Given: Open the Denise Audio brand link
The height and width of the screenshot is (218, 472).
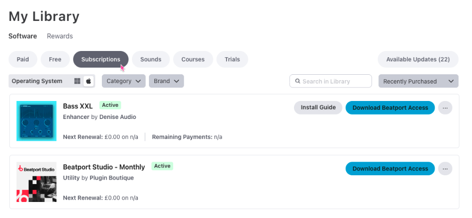Looking at the screenshot, I should coord(117,117).
